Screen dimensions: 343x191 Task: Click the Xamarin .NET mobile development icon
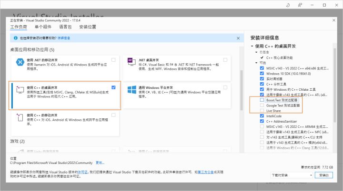pos(20,62)
